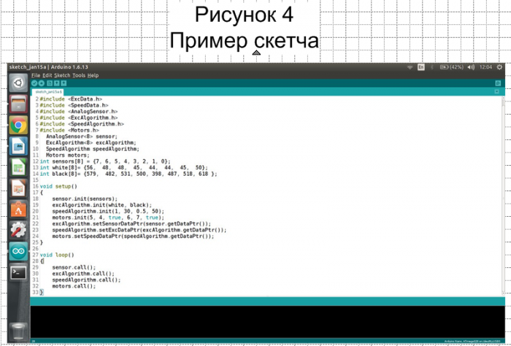Create a new sketch from the toolbar
The width and height of the screenshot is (511, 346).
tap(50, 83)
